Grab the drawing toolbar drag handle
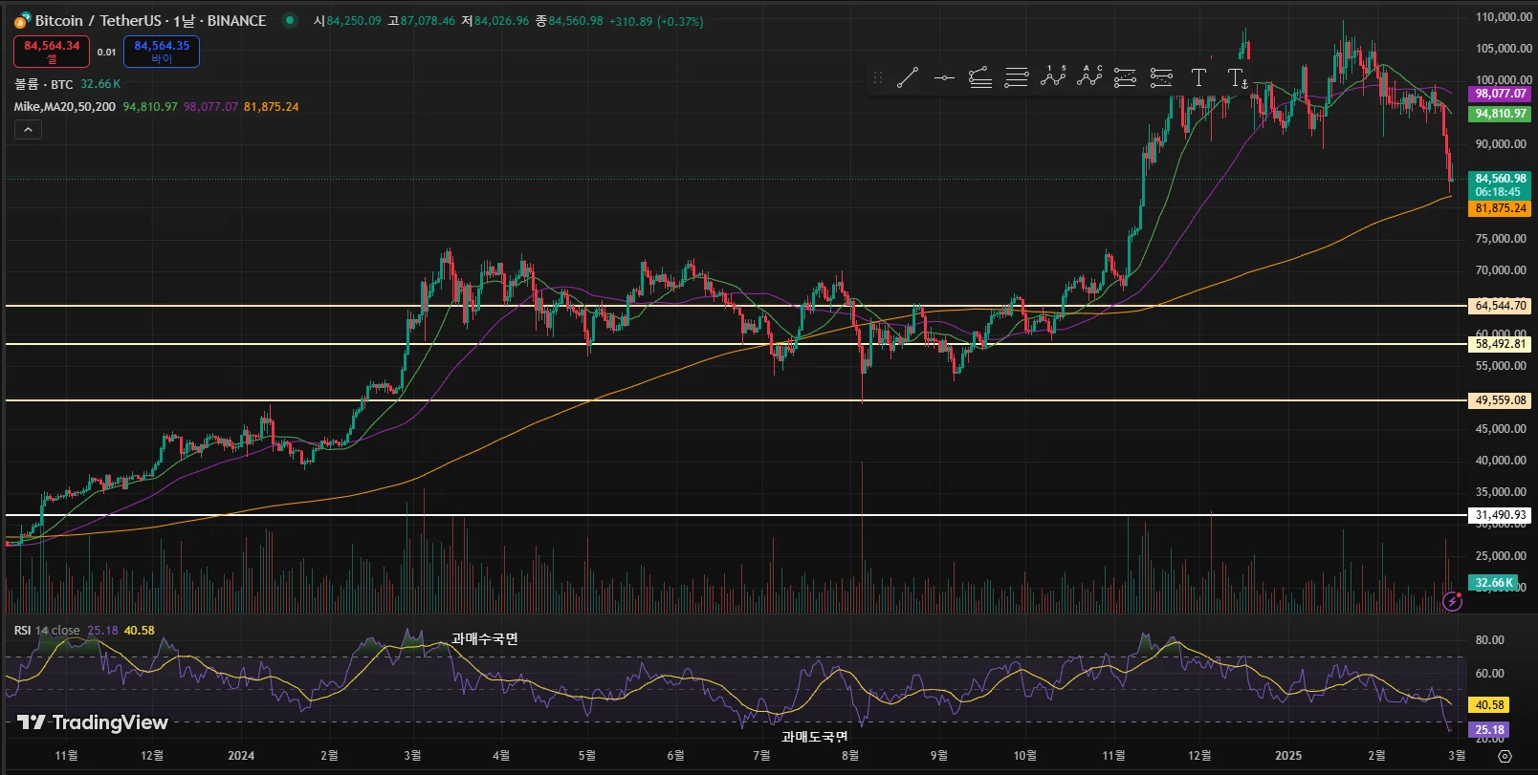Screen dimensions: 1538x775 (878, 77)
